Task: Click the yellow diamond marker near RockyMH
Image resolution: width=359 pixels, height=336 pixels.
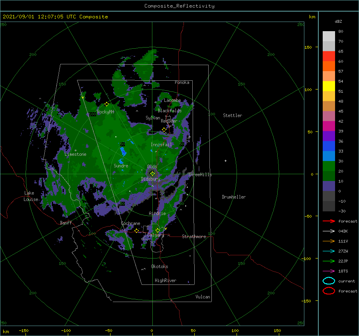Action: pyautogui.click(x=107, y=104)
